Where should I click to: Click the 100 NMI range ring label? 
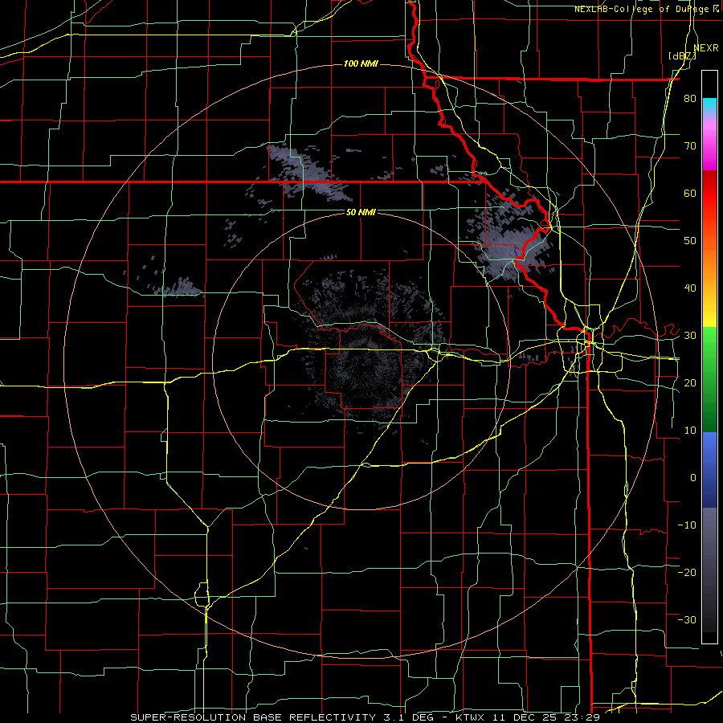click(361, 63)
